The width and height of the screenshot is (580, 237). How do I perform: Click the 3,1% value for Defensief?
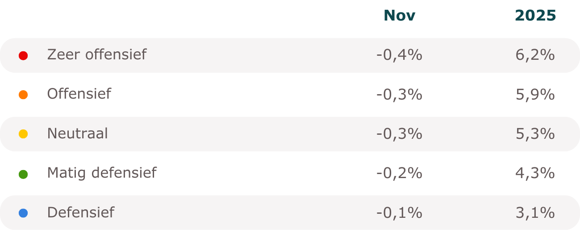(x=535, y=212)
